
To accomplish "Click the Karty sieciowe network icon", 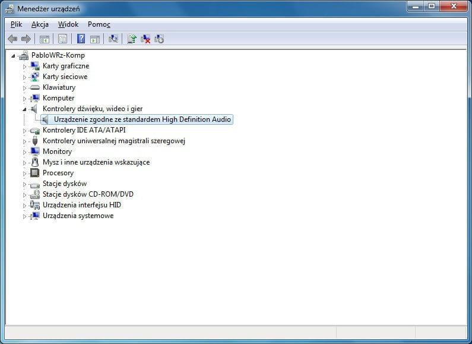I will coord(35,77).
